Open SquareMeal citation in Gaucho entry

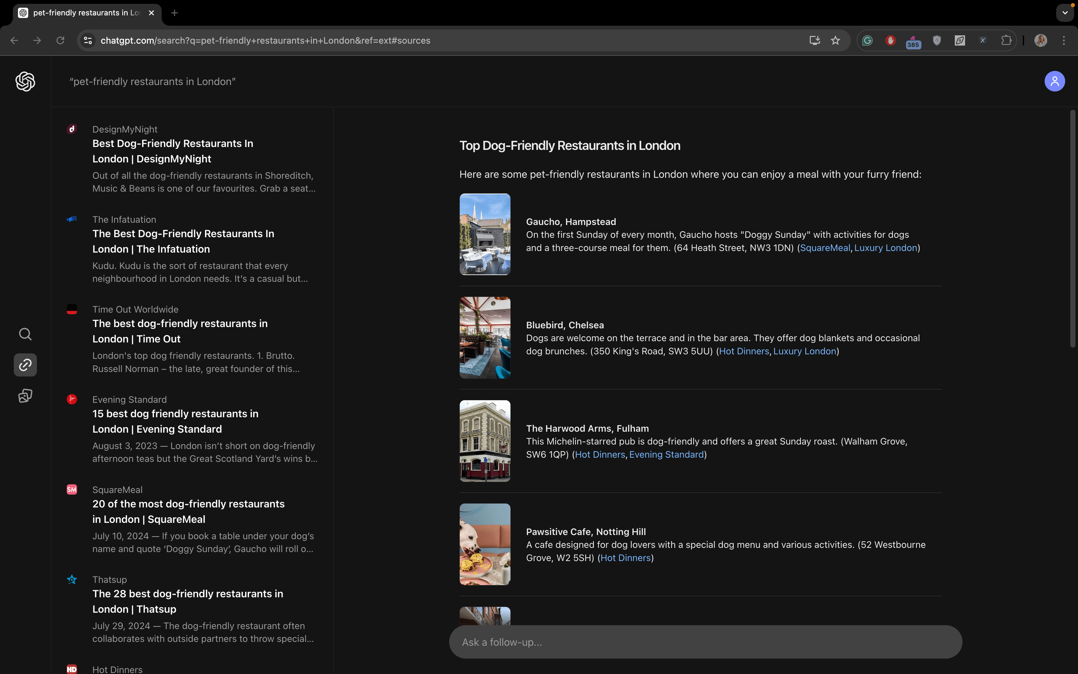(825, 248)
